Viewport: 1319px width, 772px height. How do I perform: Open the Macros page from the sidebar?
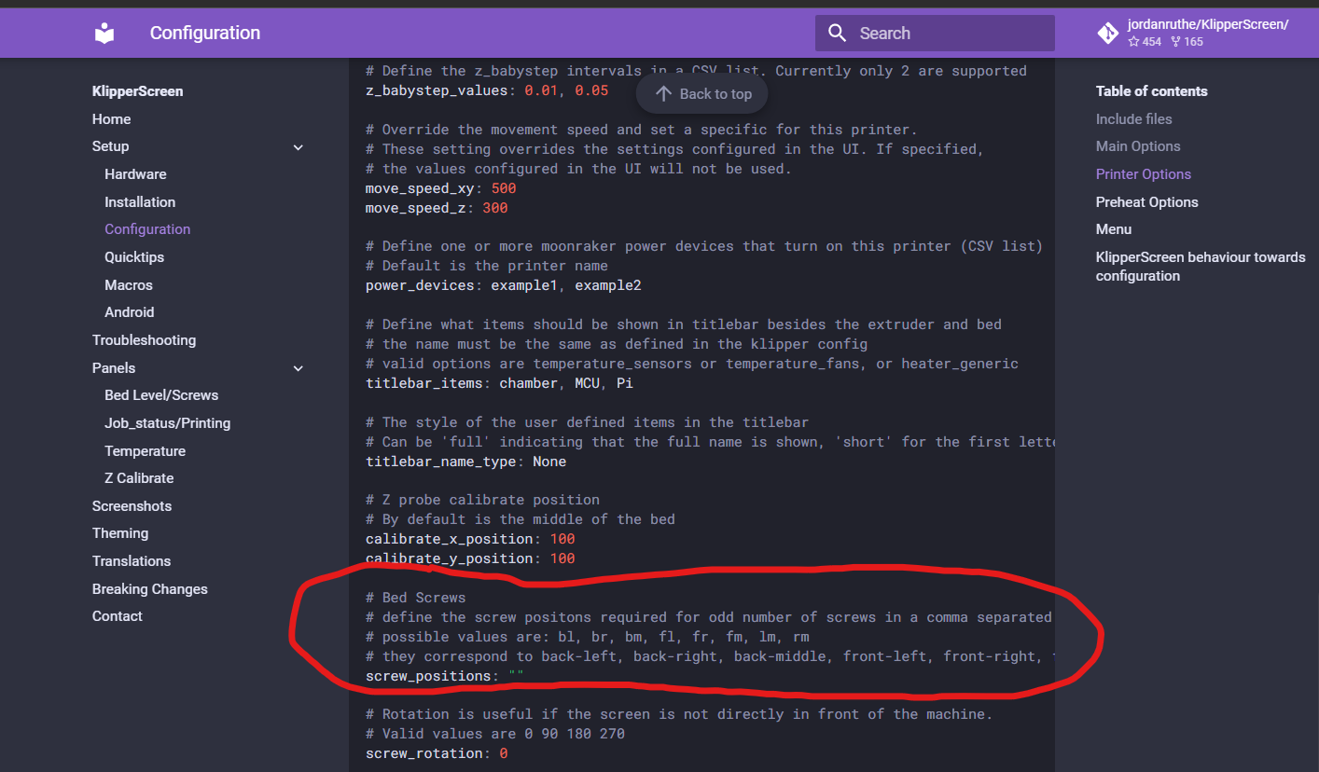129,284
